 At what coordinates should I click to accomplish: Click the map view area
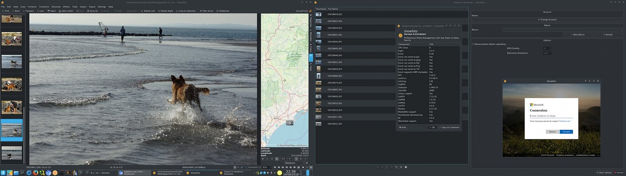284,80
